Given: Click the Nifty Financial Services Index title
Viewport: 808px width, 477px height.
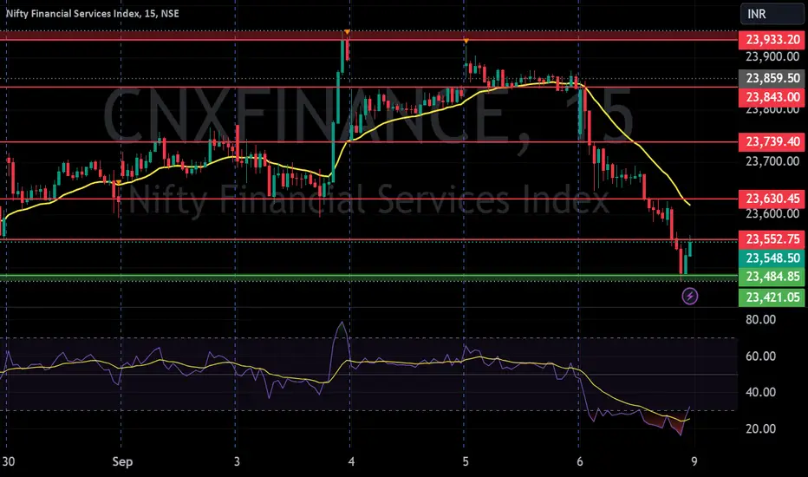Looking at the screenshot, I should (x=92, y=13).
